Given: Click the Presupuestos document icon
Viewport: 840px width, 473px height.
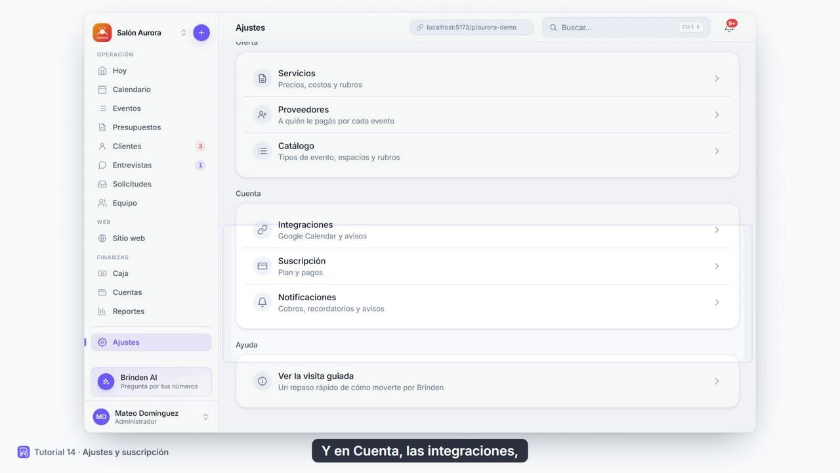Looking at the screenshot, I should tap(102, 127).
